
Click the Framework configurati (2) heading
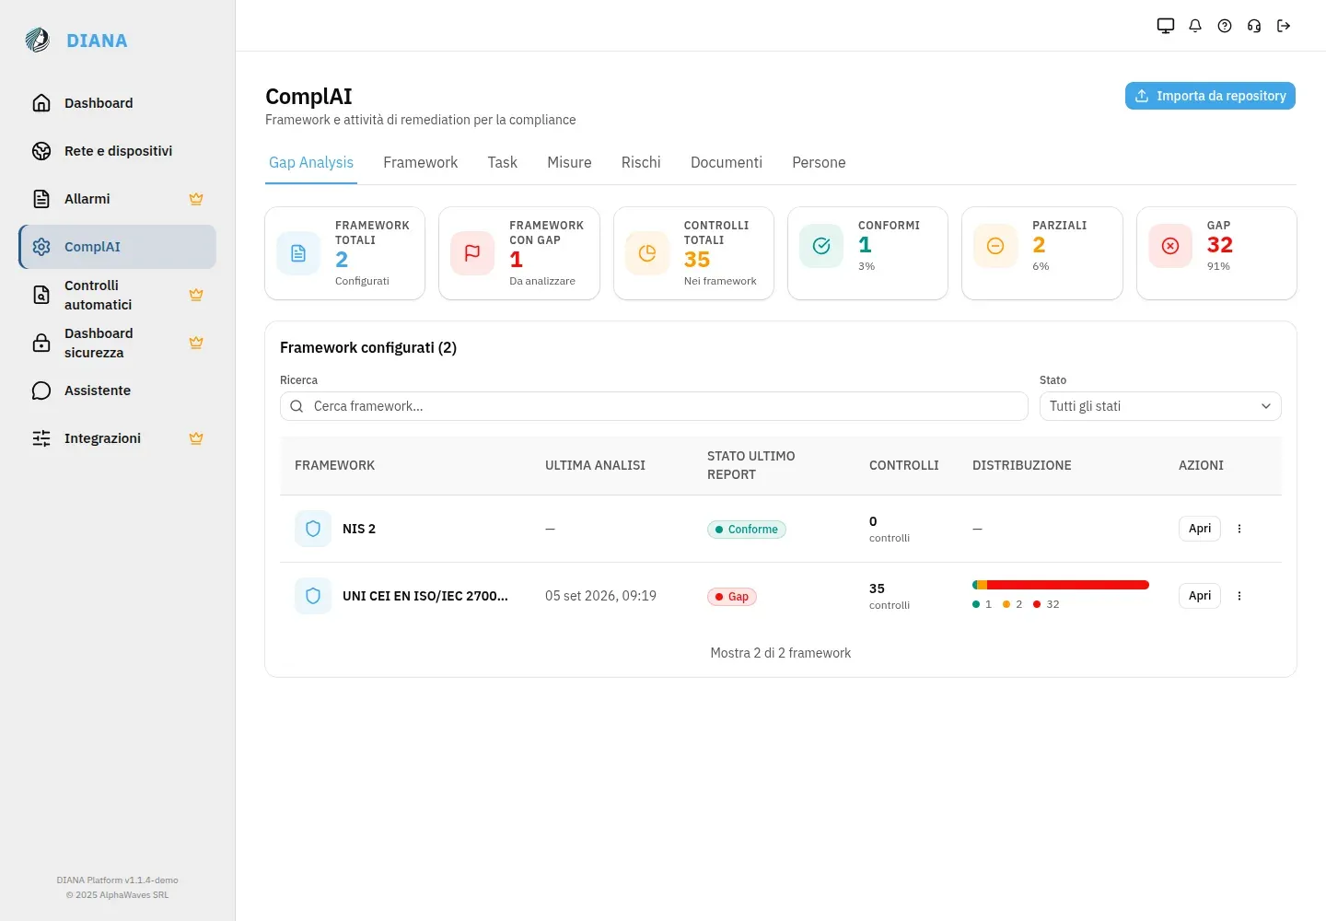coord(368,347)
